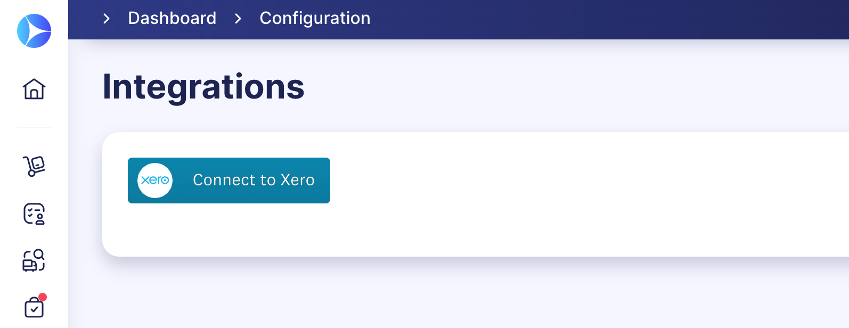Viewport: 849px width, 328px height.
Task: Click the 'Connect to Xero' text label
Action: tap(254, 180)
